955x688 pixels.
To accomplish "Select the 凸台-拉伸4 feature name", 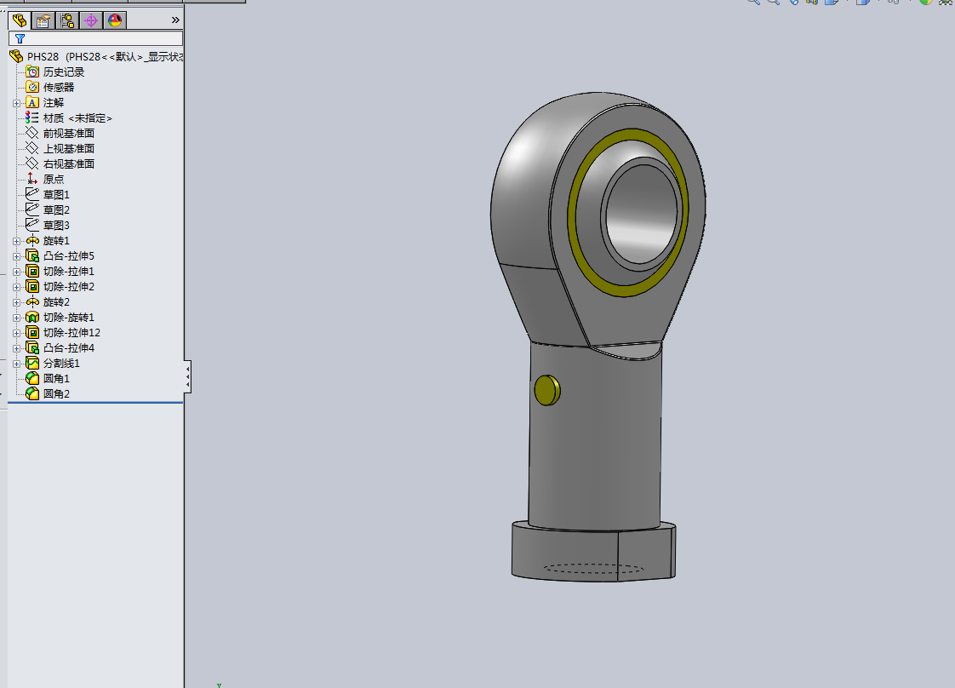I will [69, 348].
